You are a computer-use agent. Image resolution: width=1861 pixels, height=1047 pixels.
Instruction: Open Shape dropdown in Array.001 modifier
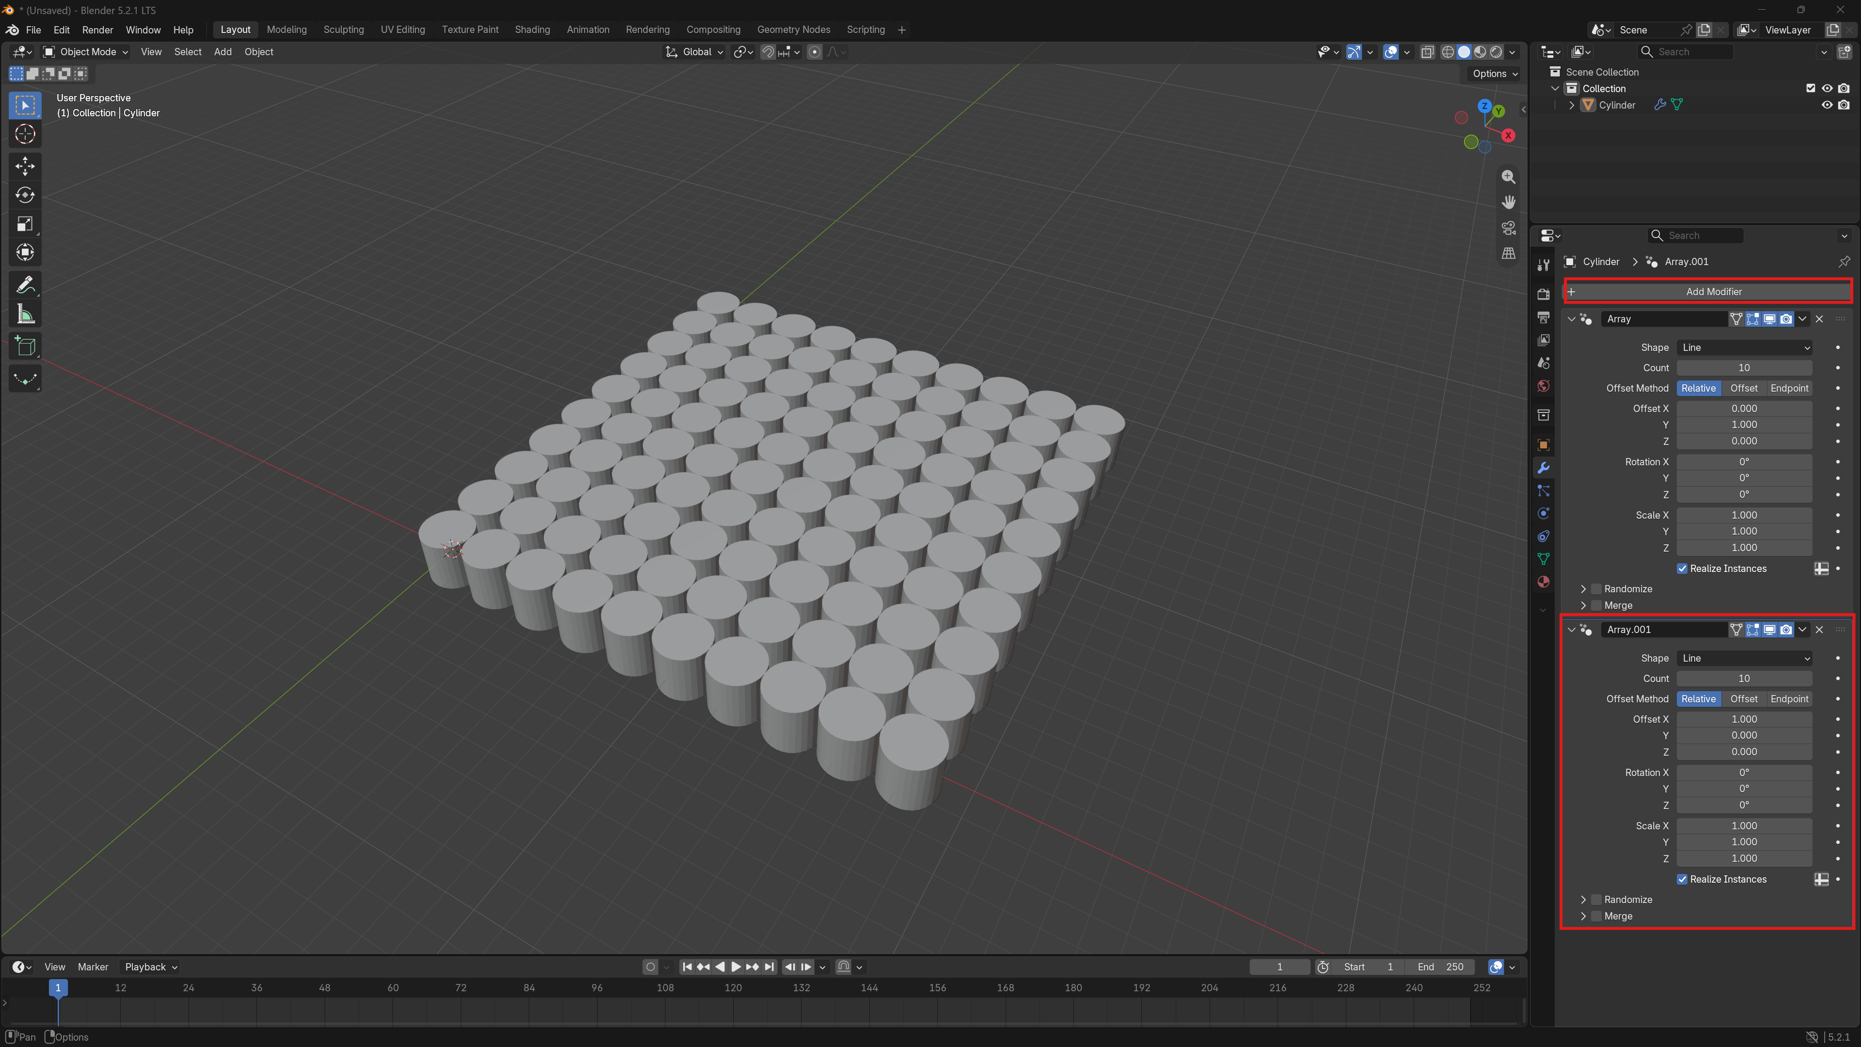tap(1744, 658)
